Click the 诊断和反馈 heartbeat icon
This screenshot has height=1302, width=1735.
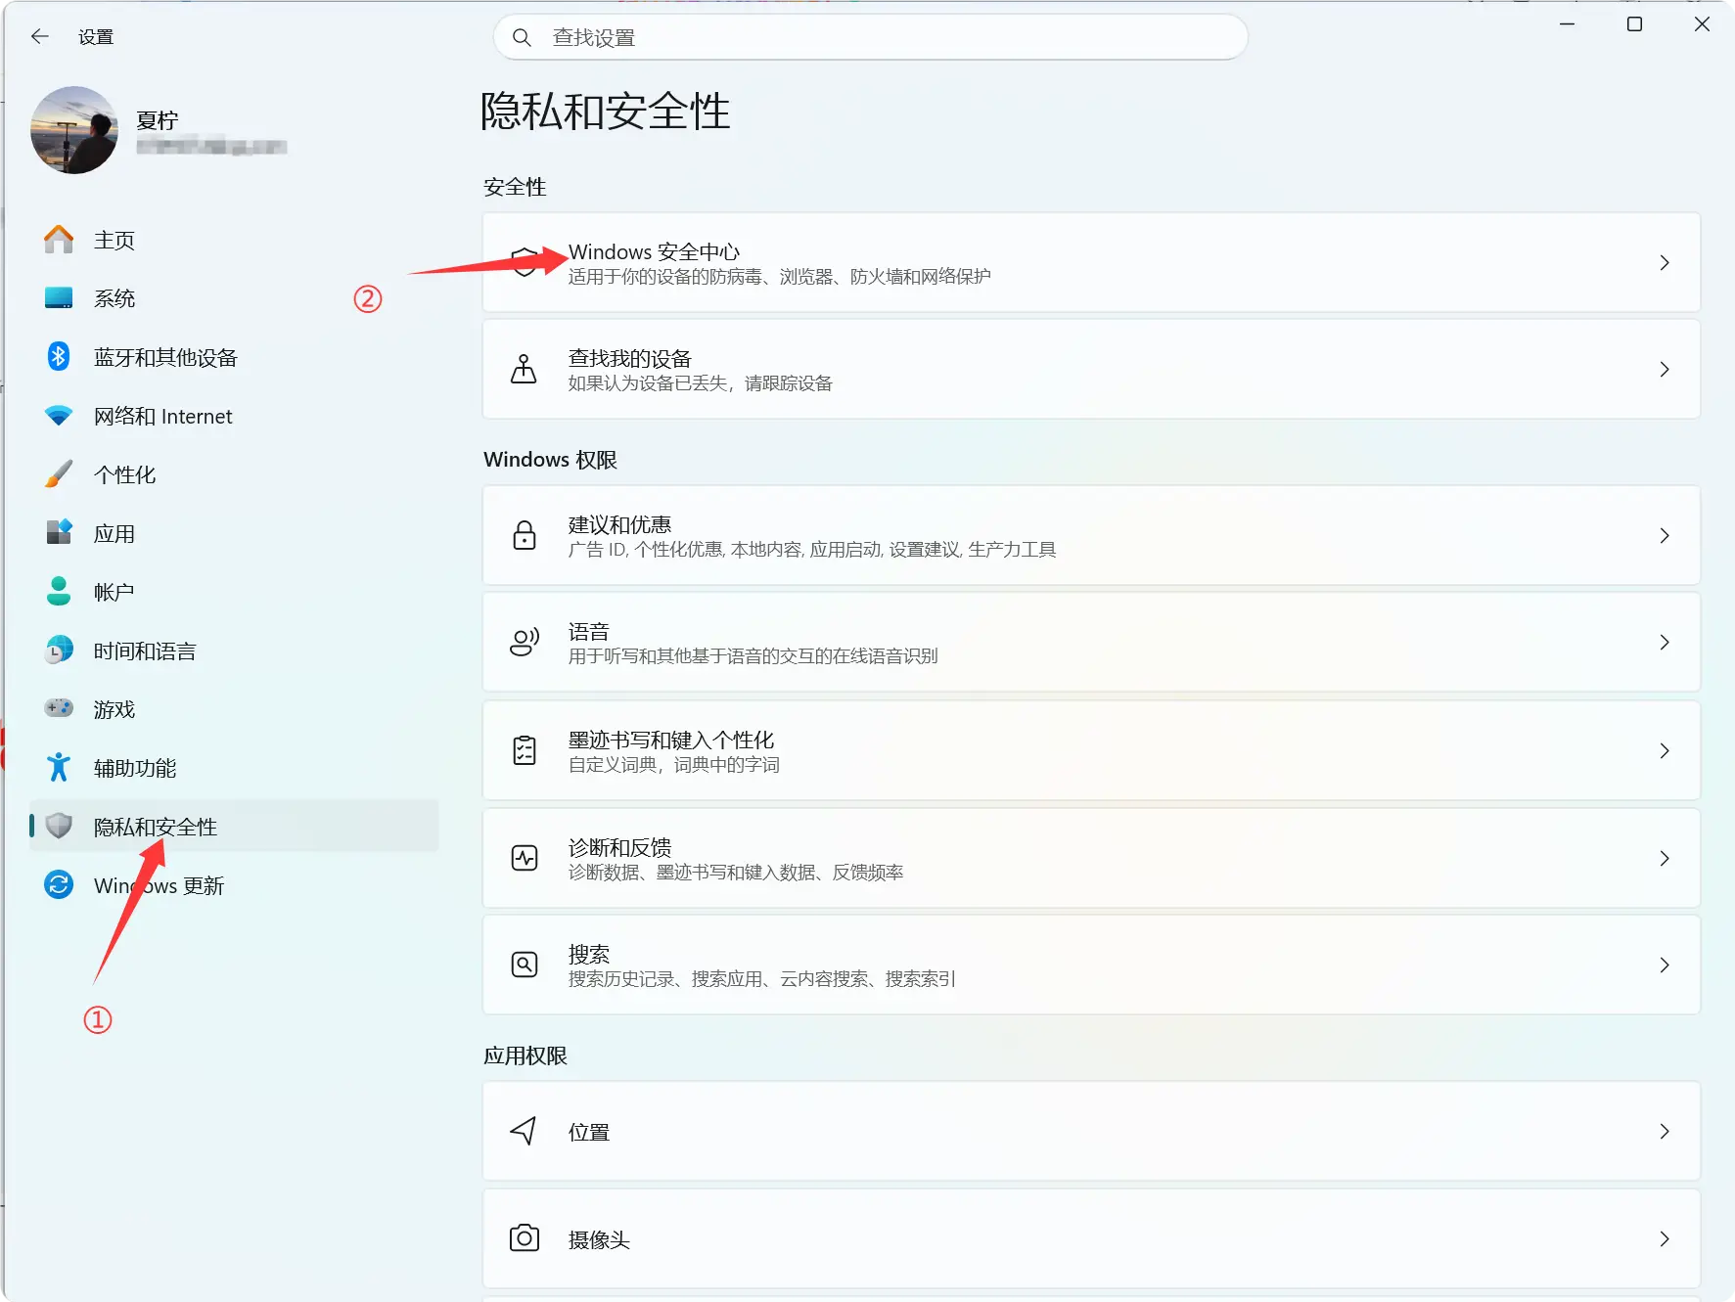pos(525,858)
